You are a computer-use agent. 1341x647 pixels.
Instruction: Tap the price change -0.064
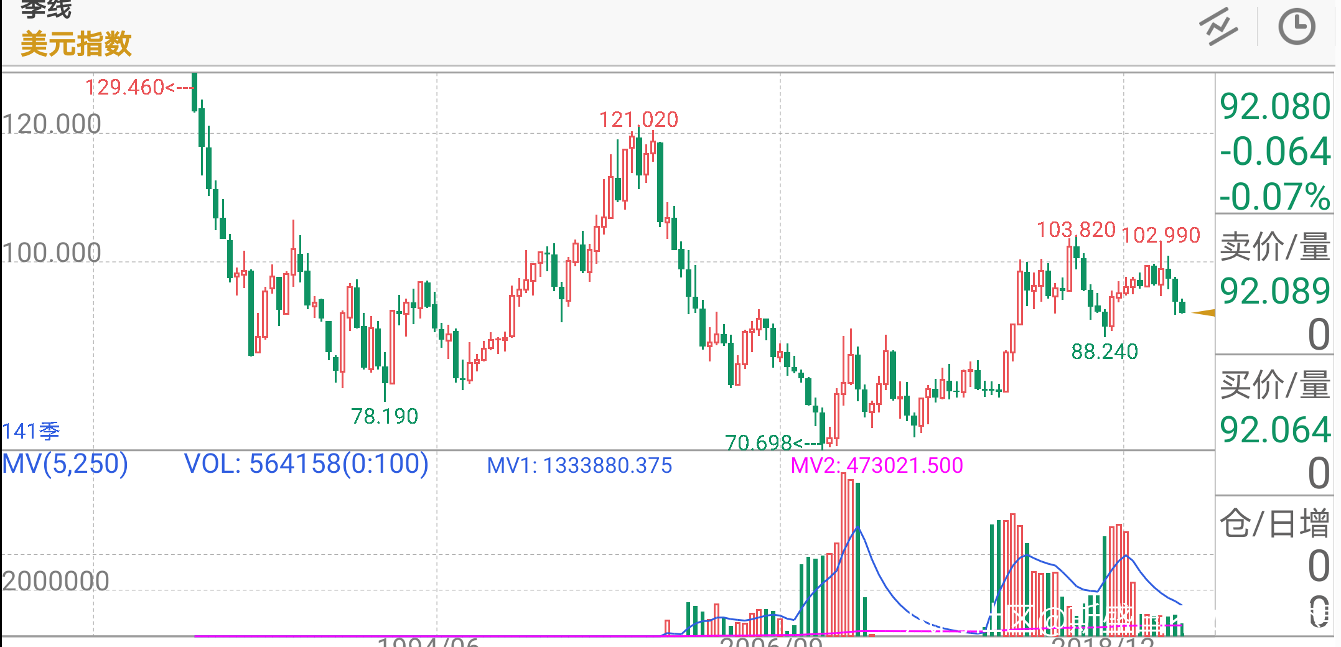(x=1275, y=152)
